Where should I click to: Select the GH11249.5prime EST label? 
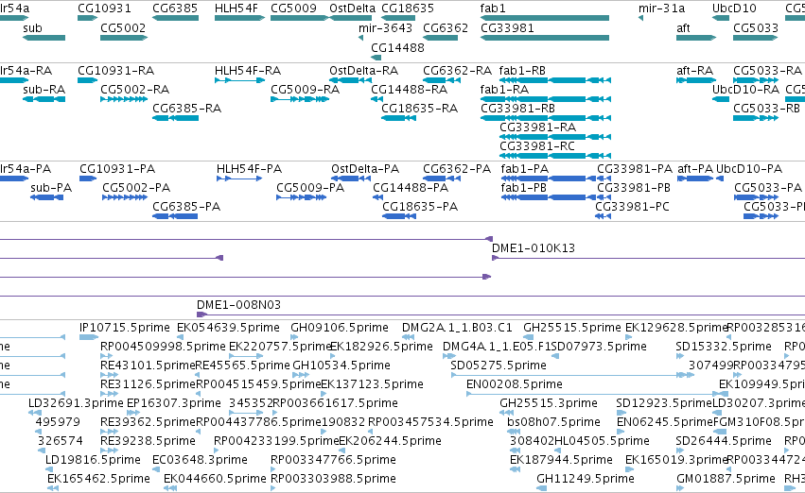(x=586, y=479)
